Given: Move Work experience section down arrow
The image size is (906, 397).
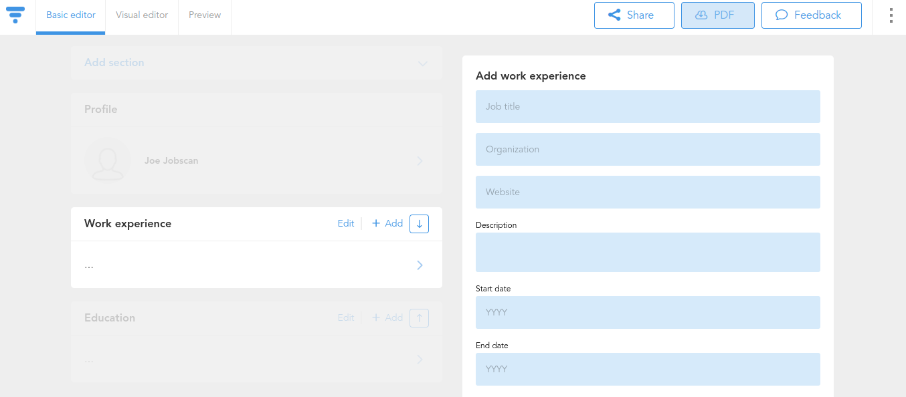Looking at the screenshot, I should [419, 224].
